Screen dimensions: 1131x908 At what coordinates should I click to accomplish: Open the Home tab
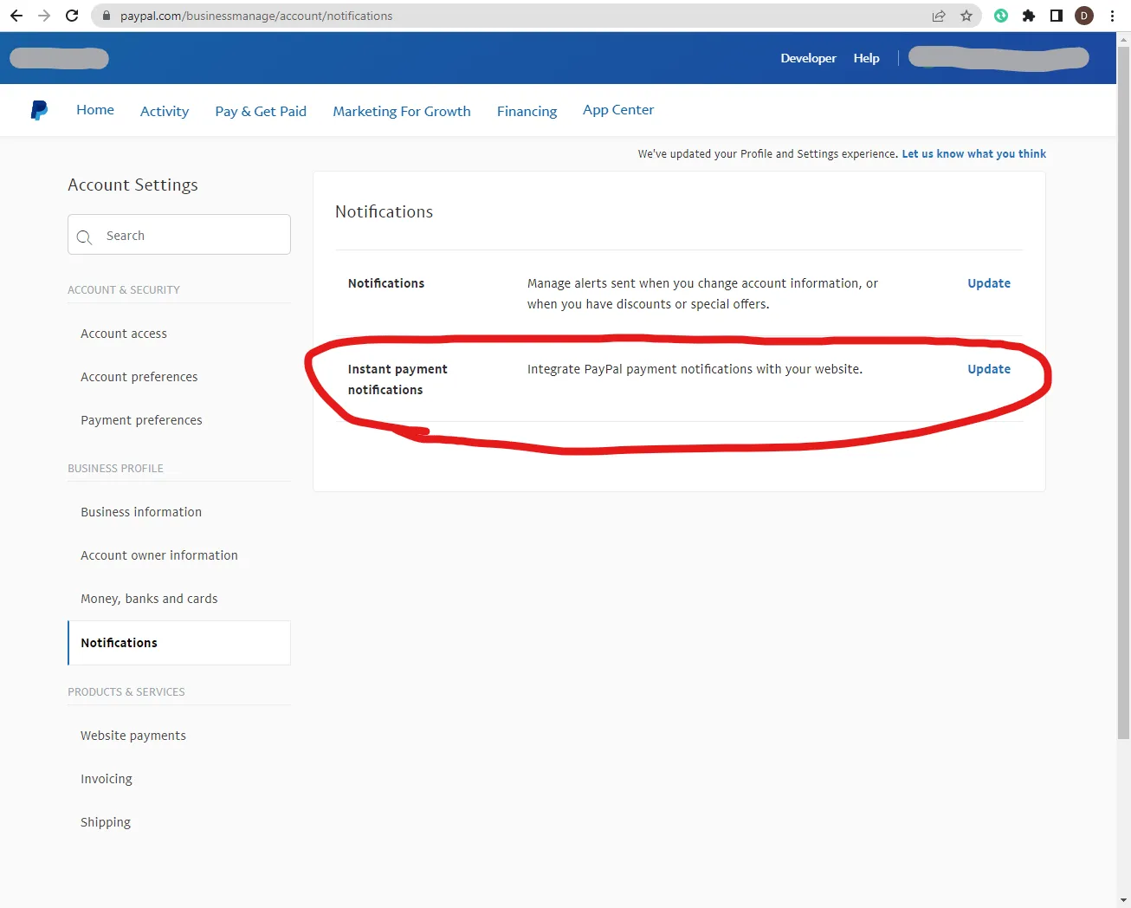[95, 110]
